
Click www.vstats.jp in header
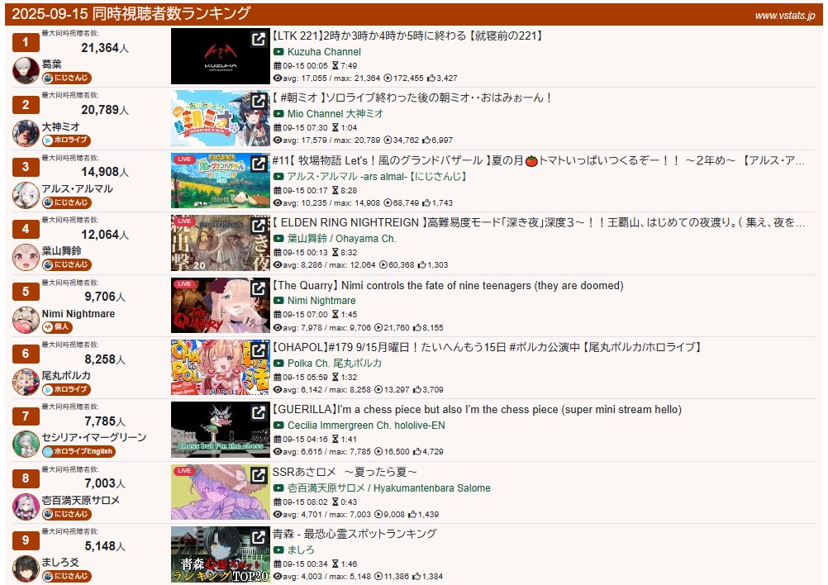(x=785, y=16)
